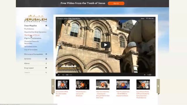Open Church of the Holy Sepulchre playlist link
187x105 pixels.
[x=35, y=32]
